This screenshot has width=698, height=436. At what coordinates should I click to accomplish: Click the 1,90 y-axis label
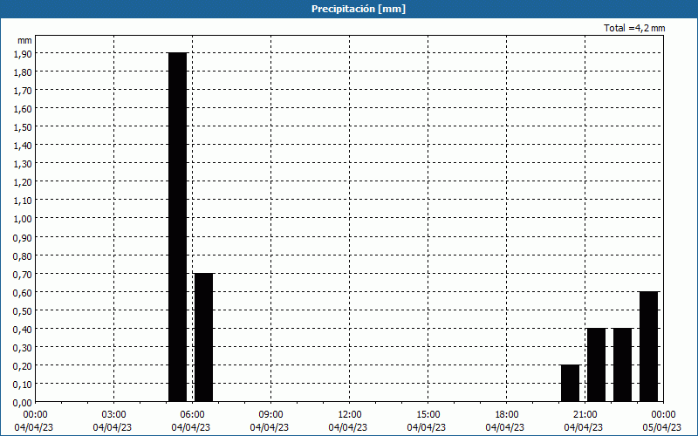[x=23, y=53]
